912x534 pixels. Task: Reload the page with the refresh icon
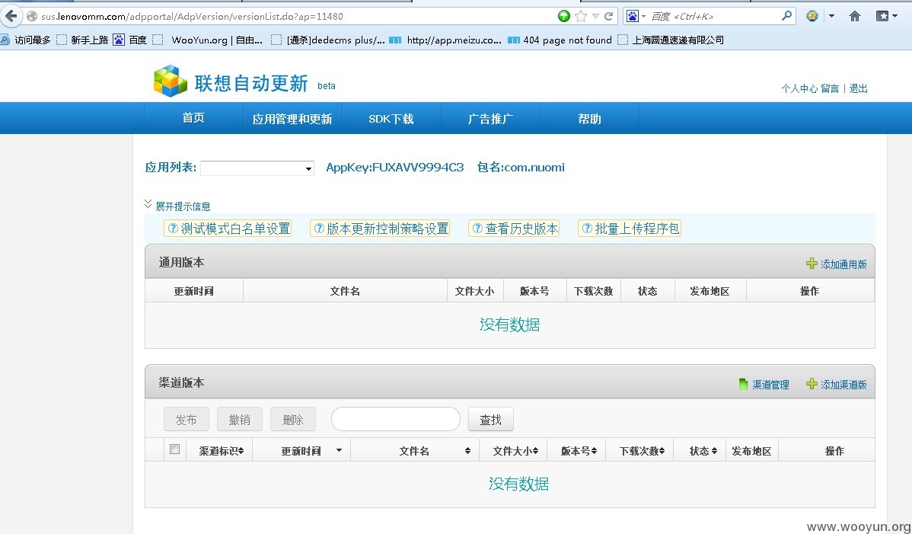pyautogui.click(x=609, y=16)
